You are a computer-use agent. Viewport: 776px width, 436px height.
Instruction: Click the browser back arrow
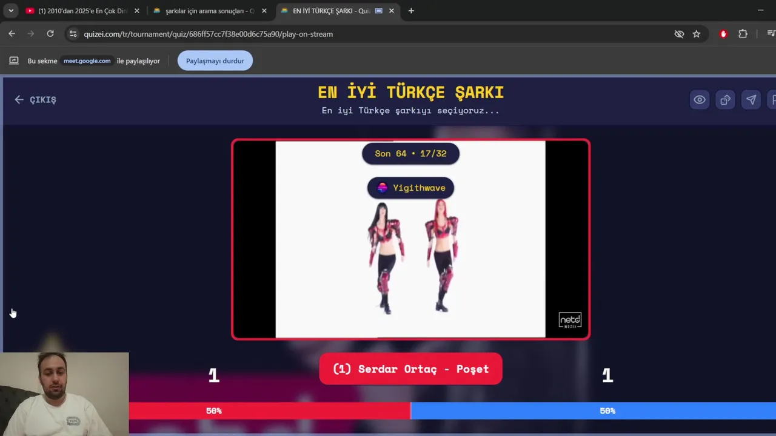pyautogui.click(x=12, y=34)
